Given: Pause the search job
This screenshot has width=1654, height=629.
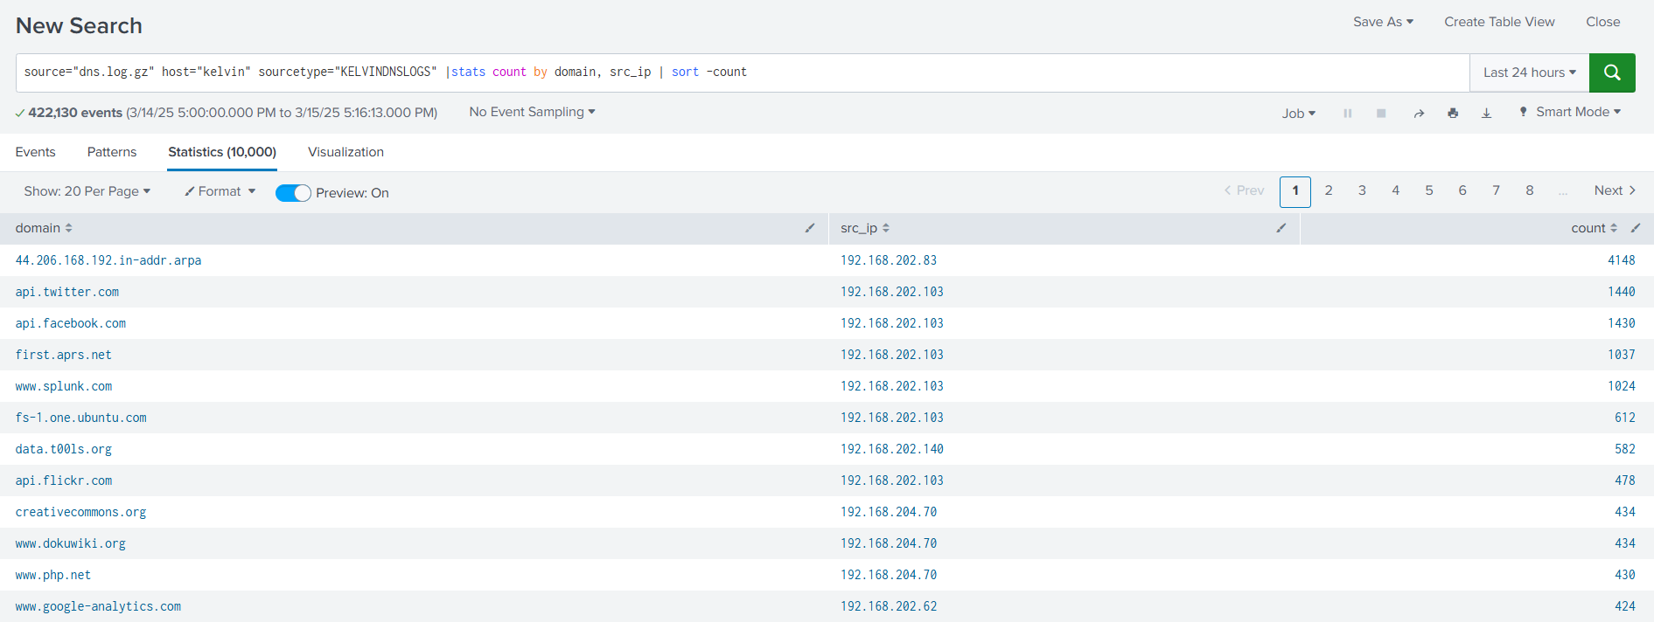Looking at the screenshot, I should (1348, 114).
